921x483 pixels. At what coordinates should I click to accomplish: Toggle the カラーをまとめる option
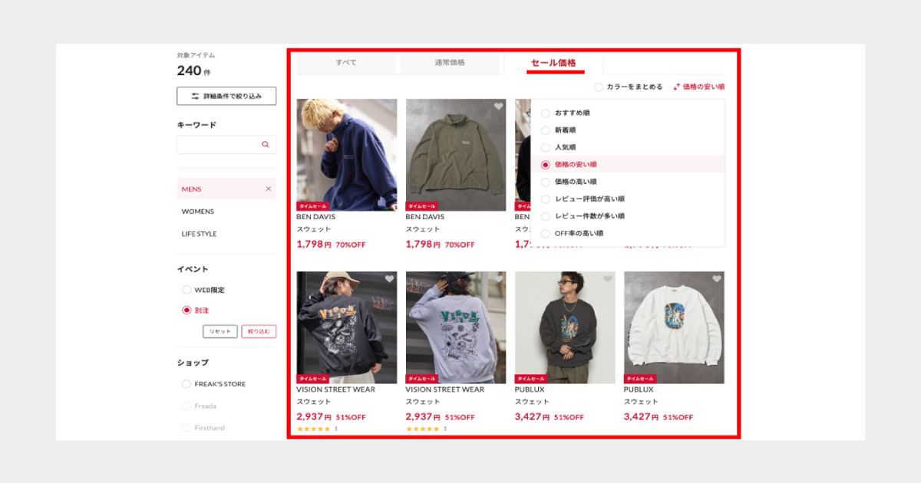599,87
